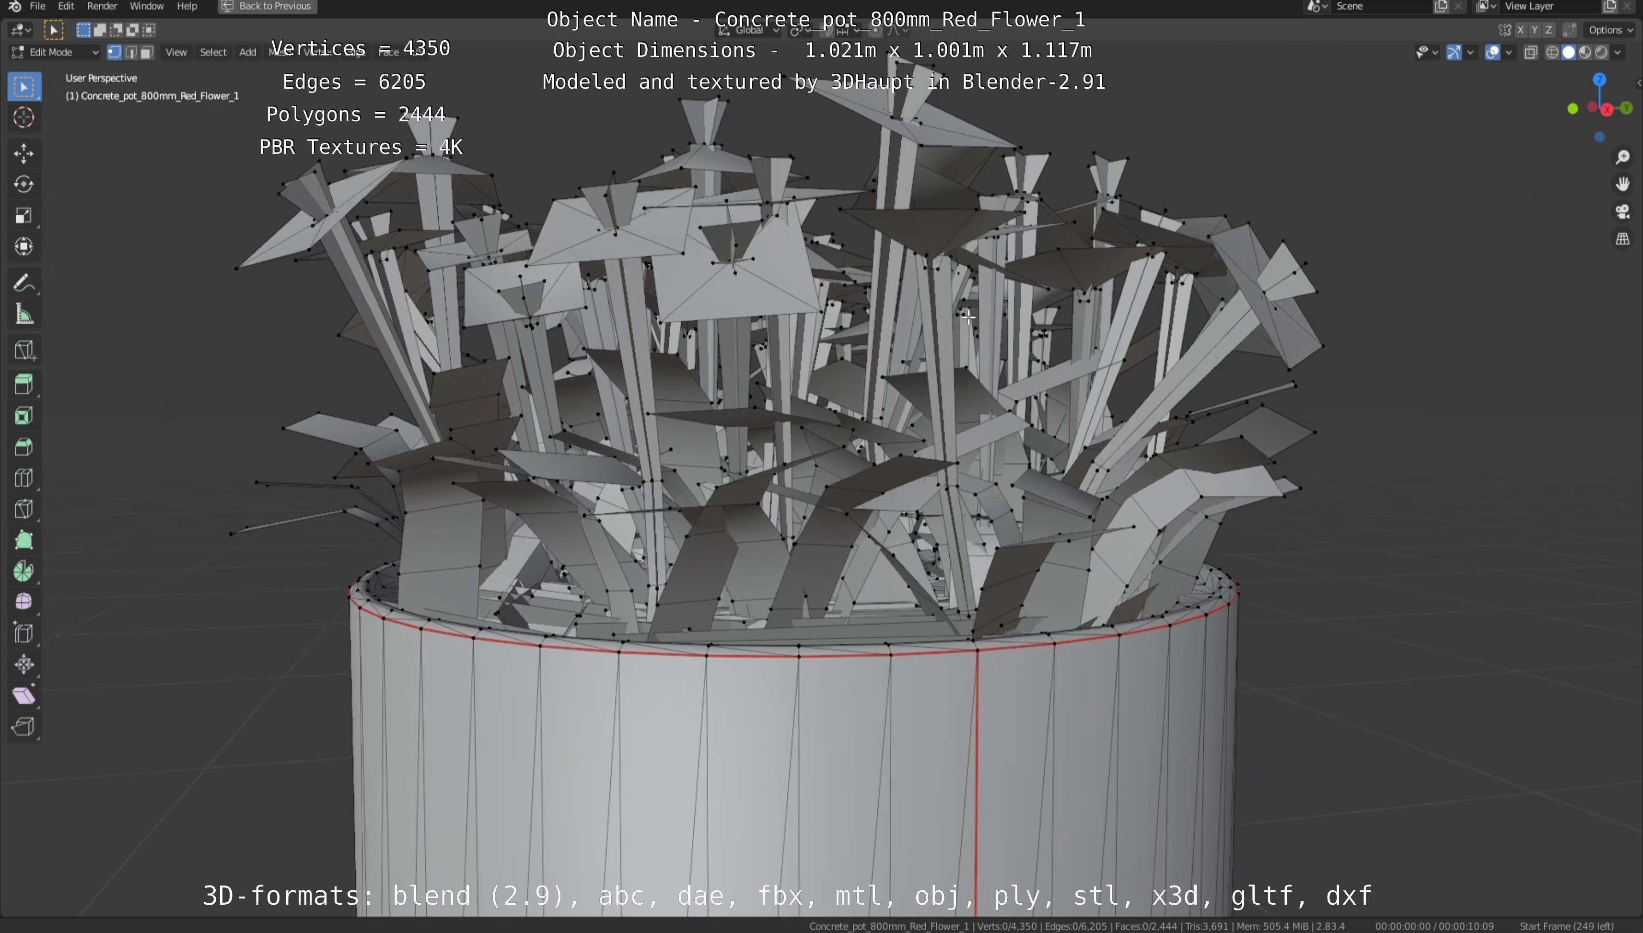Viewport: 1643px width, 933px height.
Task: Select the Shrink/Fatten tool
Action: point(24,665)
